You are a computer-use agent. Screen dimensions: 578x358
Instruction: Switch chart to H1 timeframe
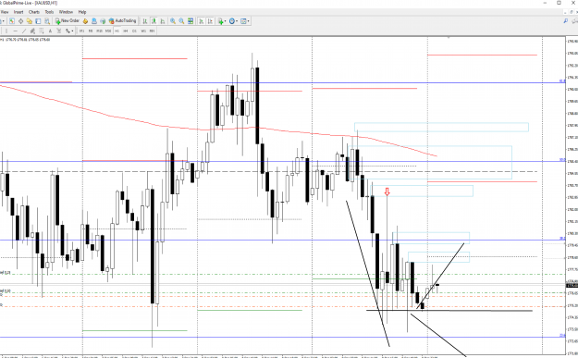point(117,31)
